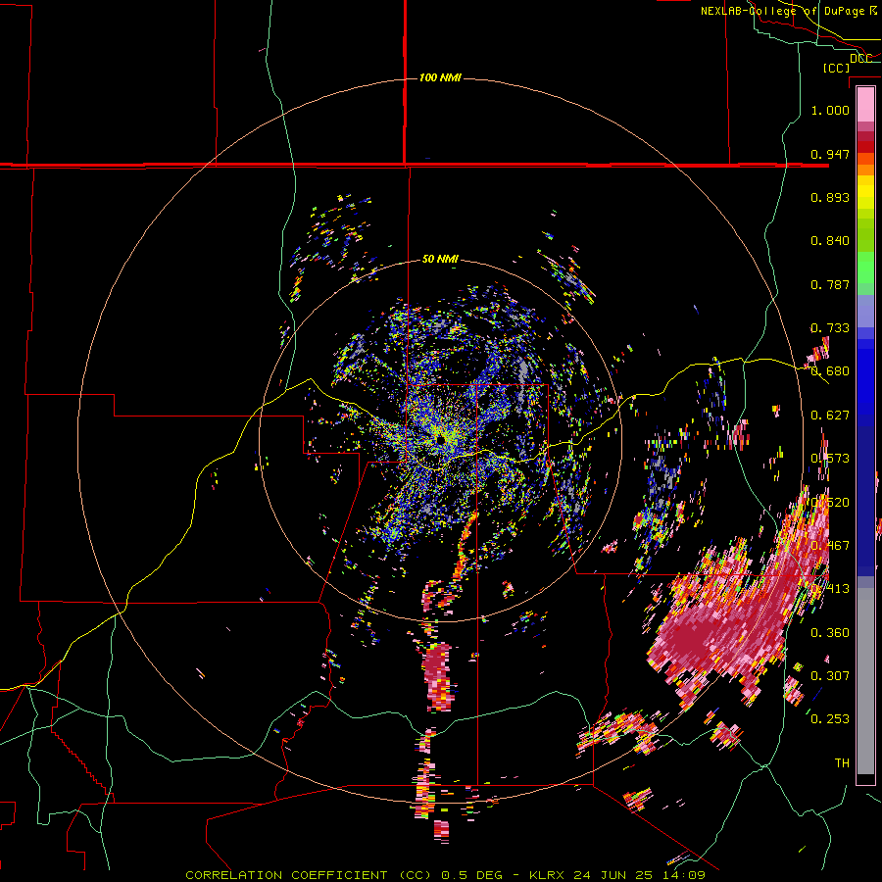Image resolution: width=882 pixels, height=882 pixels.
Task: Select the 0.467 legend value
Action: (830, 546)
